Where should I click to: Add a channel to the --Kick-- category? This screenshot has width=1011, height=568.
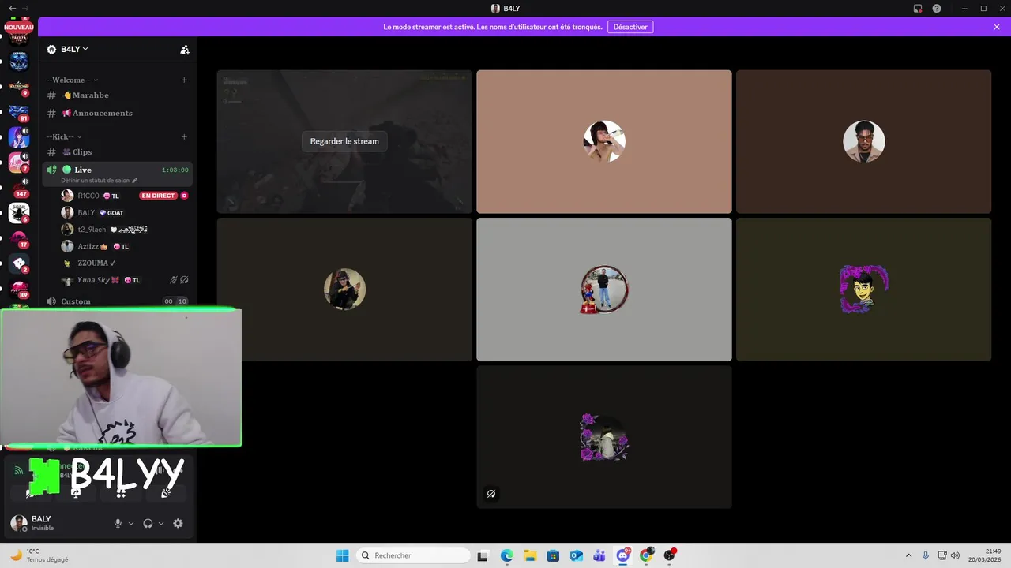pyautogui.click(x=184, y=136)
